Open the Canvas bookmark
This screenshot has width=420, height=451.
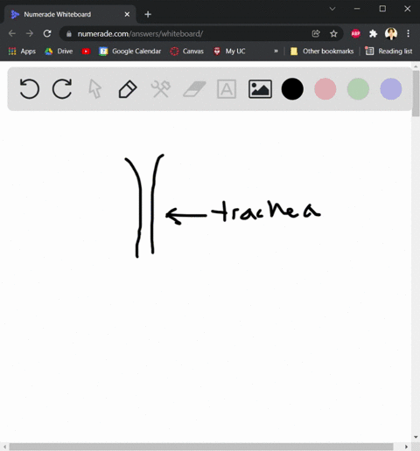coord(187,52)
